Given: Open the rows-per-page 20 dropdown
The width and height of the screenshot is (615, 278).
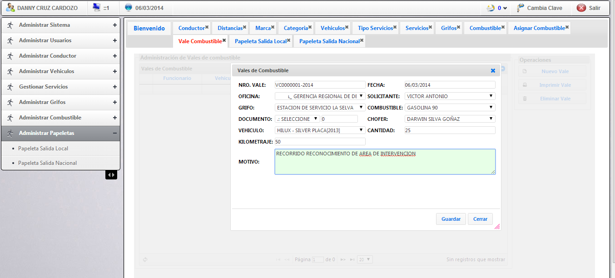Looking at the screenshot, I should [365, 260].
